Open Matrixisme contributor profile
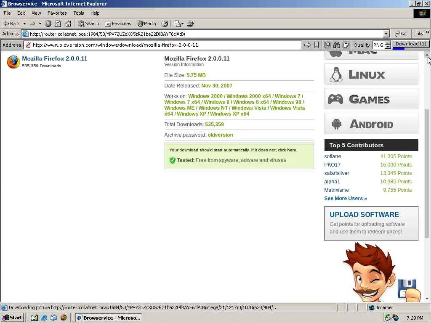The width and height of the screenshot is (431, 323). [336, 190]
